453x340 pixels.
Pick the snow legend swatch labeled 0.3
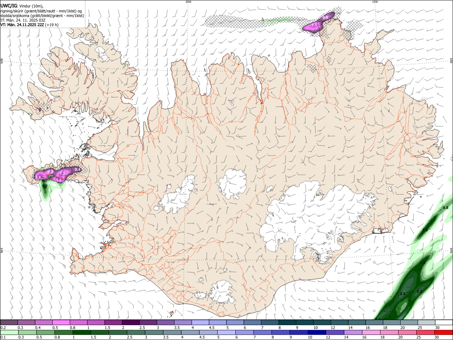pyautogui.click(x=27, y=322)
